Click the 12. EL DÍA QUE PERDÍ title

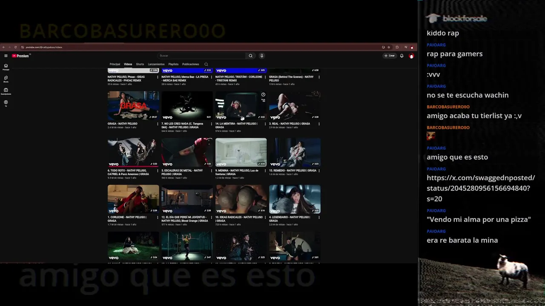pyautogui.click(x=185, y=219)
